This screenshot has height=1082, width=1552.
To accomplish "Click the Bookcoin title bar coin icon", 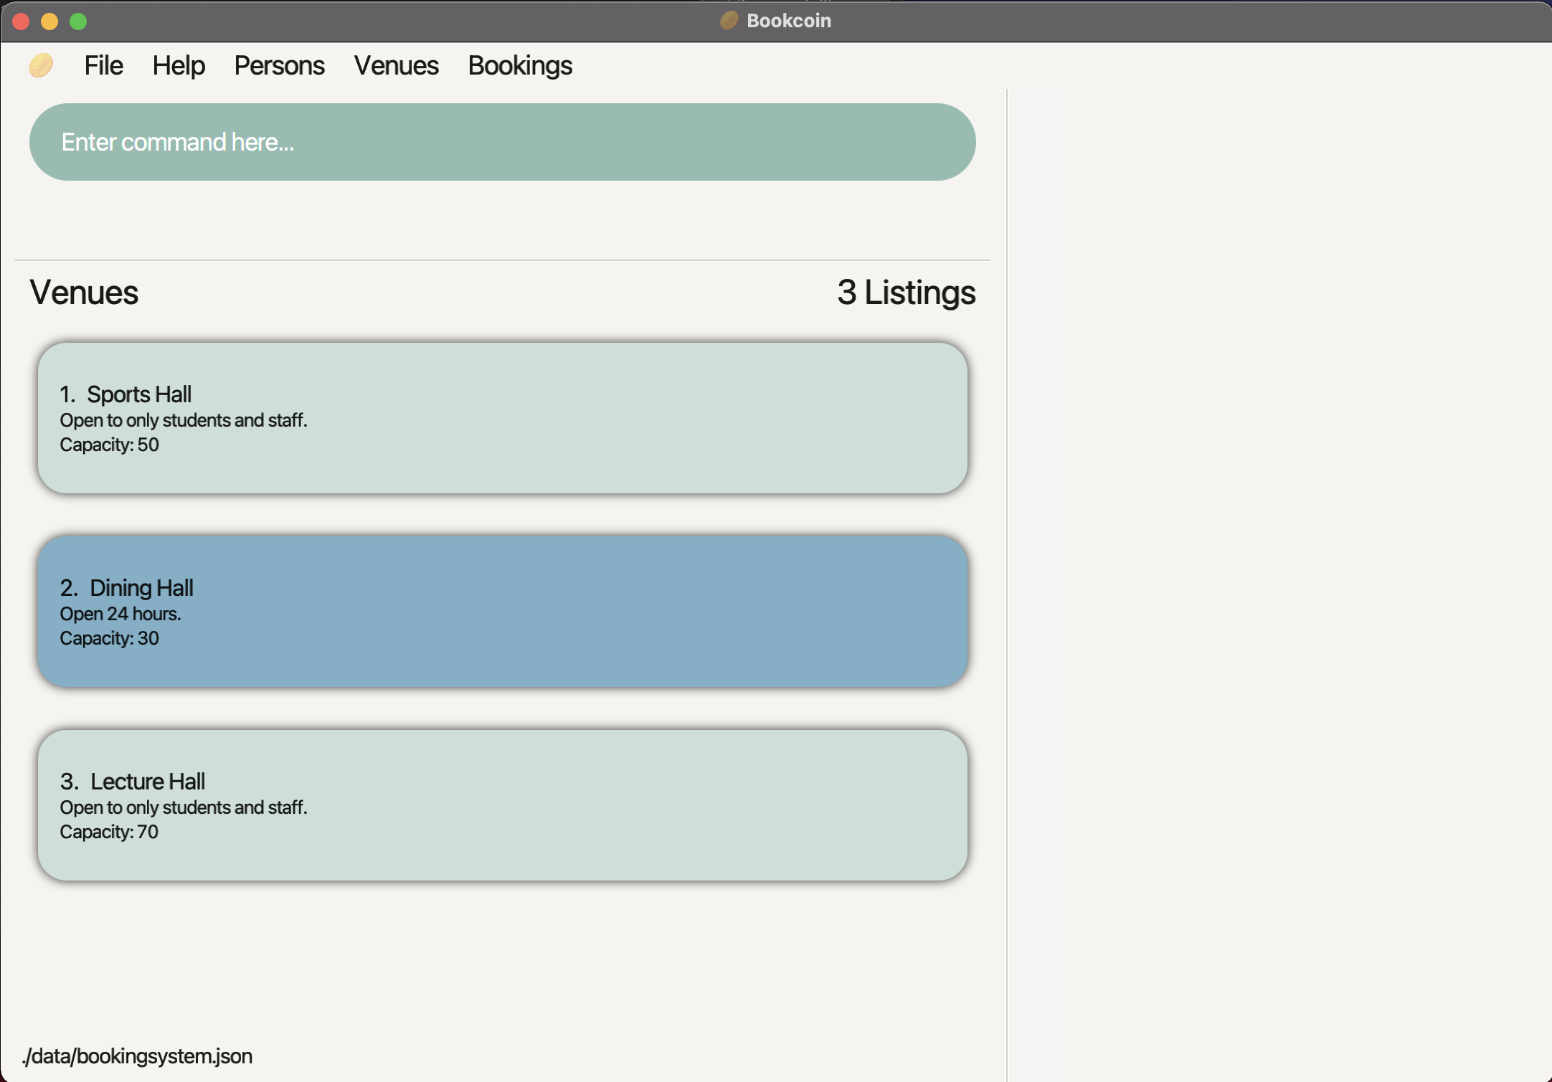I will [x=729, y=20].
